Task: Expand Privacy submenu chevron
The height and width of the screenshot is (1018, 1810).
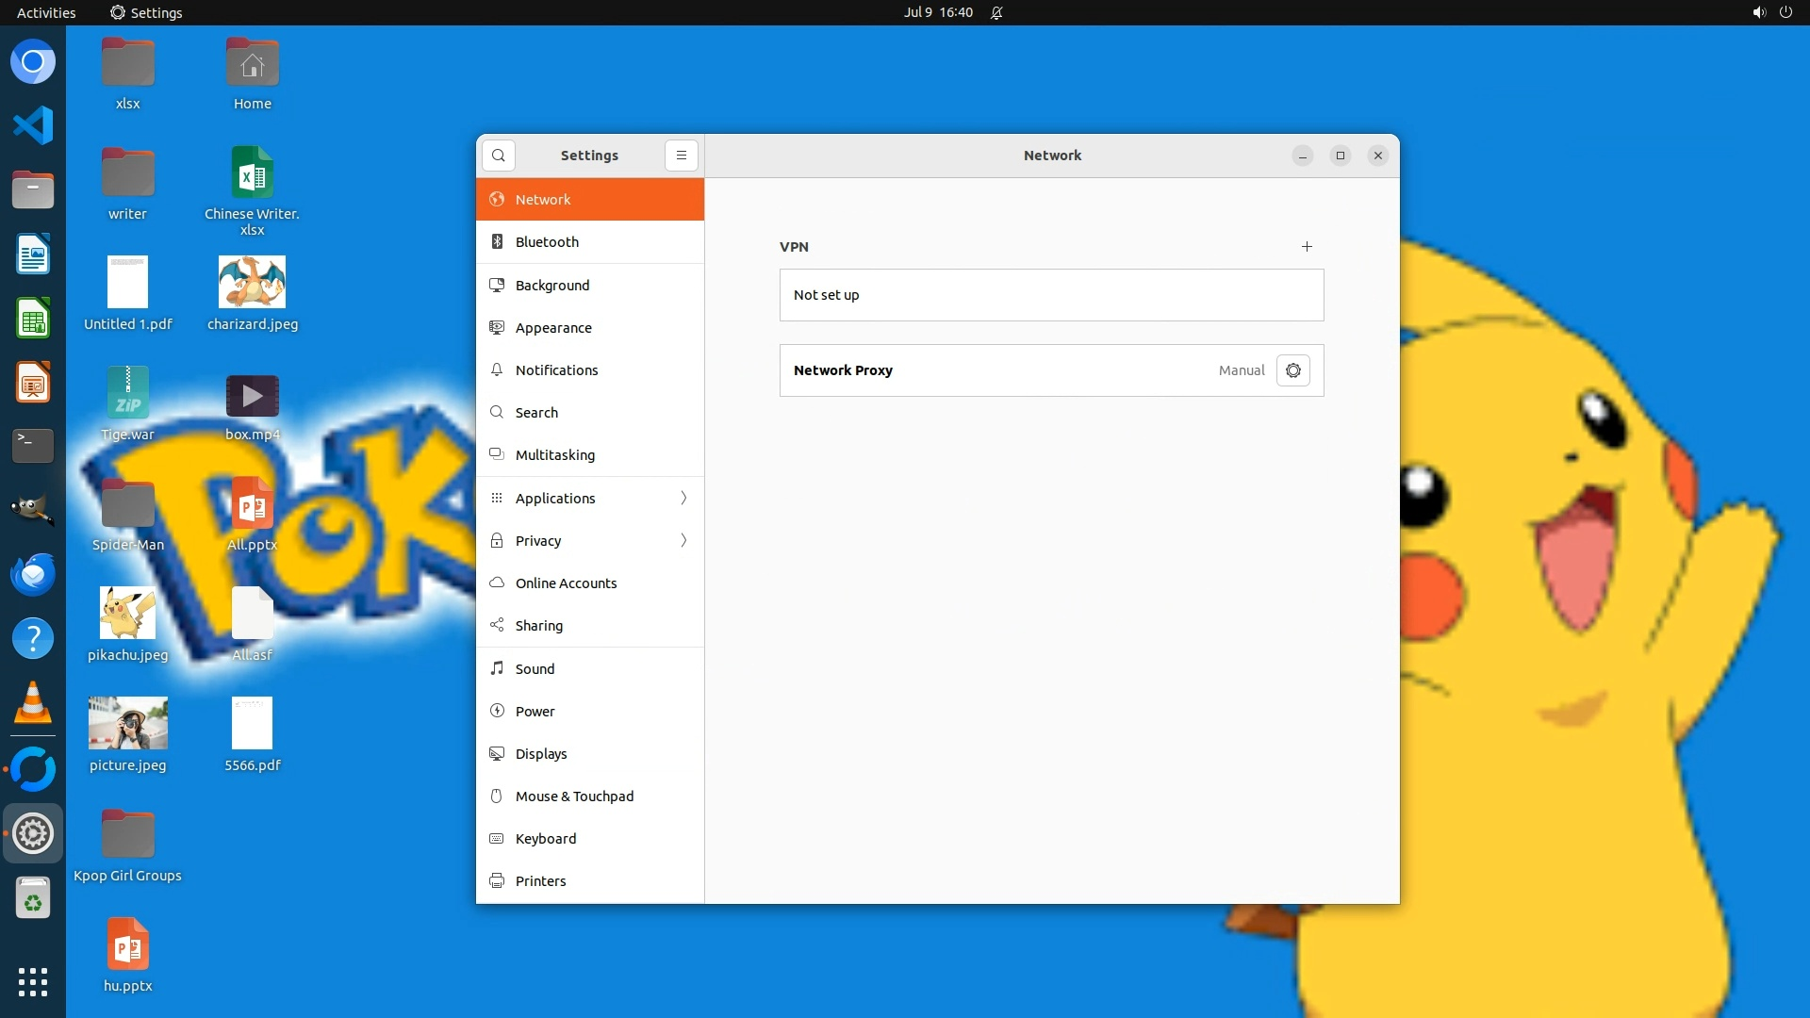Action: 683,541
